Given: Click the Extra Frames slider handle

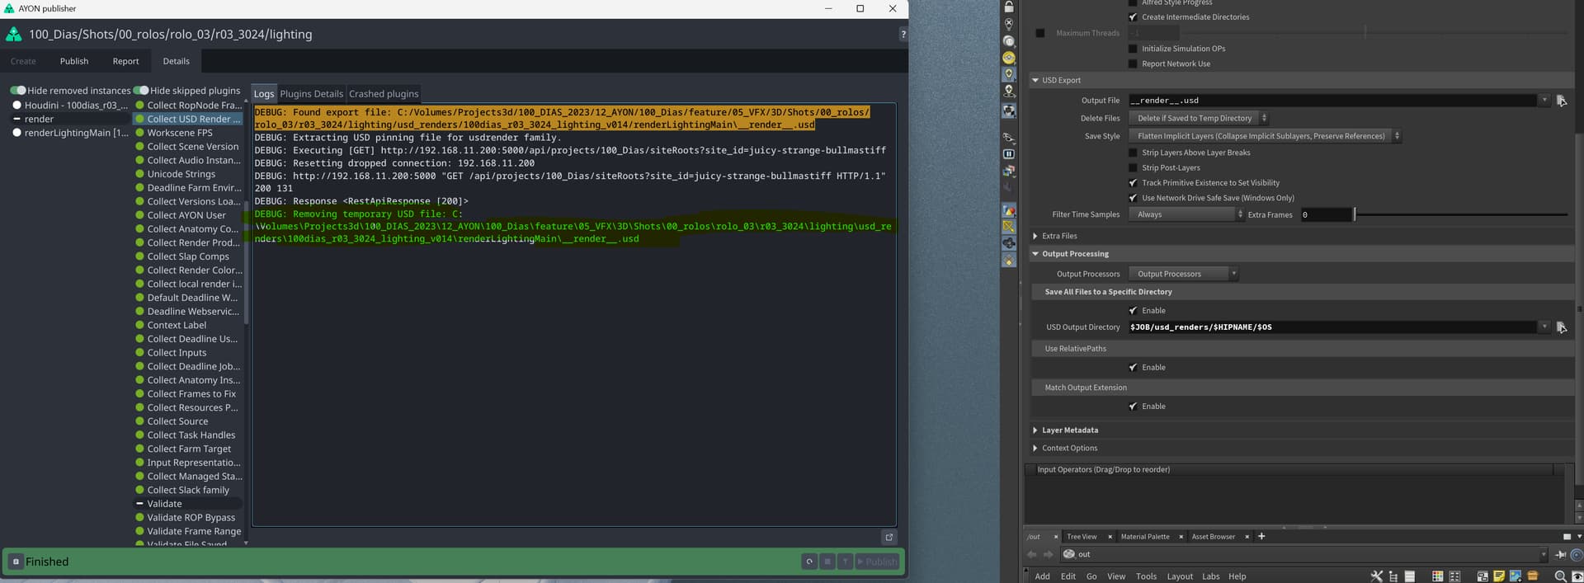Looking at the screenshot, I should coord(1354,214).
